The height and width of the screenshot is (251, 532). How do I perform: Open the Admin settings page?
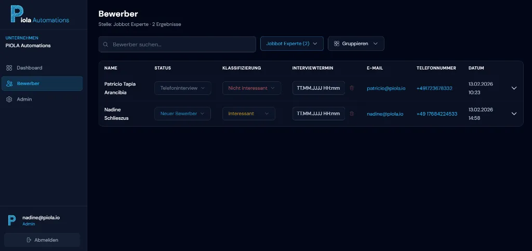coord(24,99)
